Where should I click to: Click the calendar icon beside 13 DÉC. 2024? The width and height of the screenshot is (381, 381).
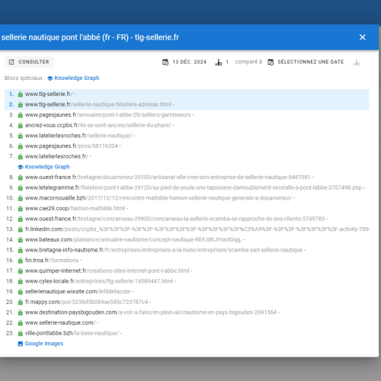coord(165,62)
